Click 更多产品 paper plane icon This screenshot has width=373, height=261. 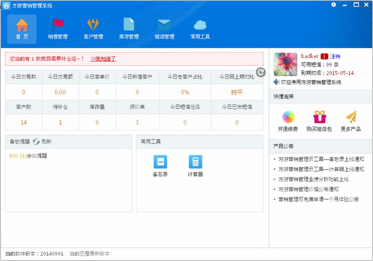point(351,117)
